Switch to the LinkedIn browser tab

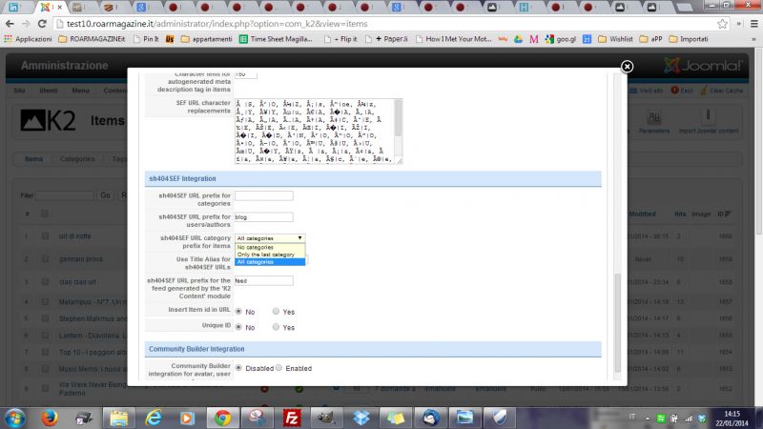pos(14,7)
